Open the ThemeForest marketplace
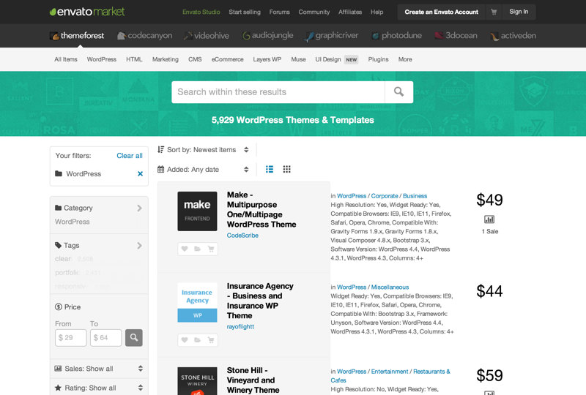This screenshot has width=586, height=395. click(77, 35)
